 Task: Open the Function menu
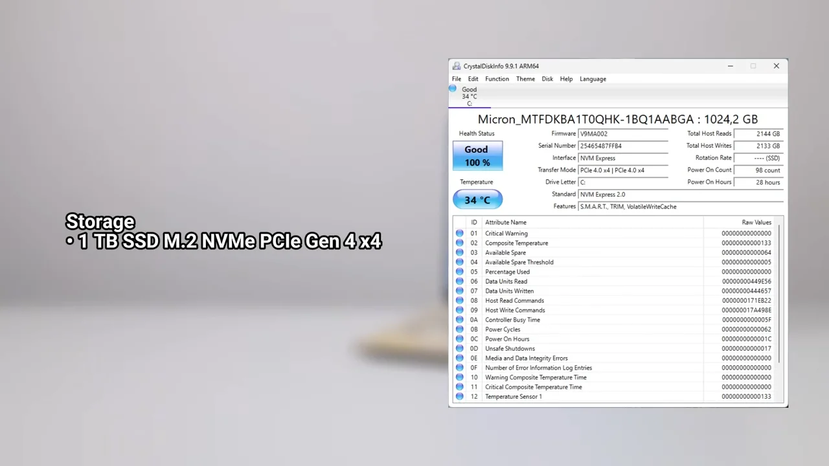497,79
